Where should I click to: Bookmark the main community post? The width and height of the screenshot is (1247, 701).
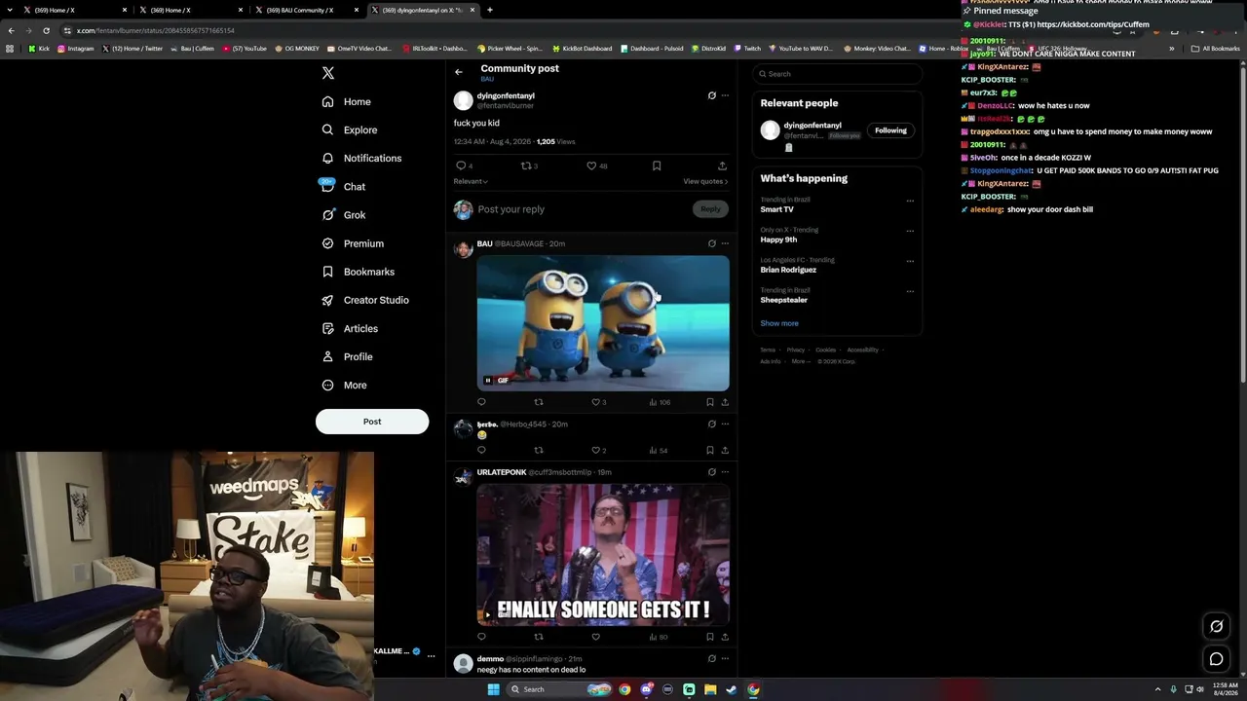pyautogui.click(x=657, y=166)
